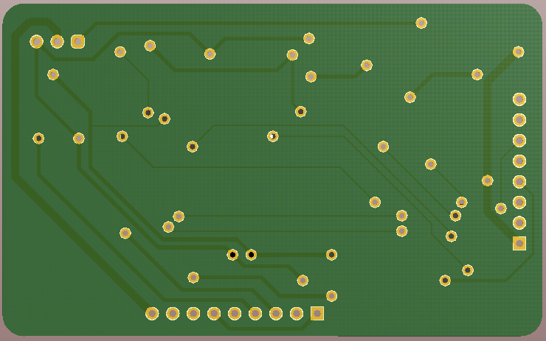This screenshot has height=341, width=546.
Task: Select the leftmost pad of the three-pin header
Action: [x=37, y=42]
